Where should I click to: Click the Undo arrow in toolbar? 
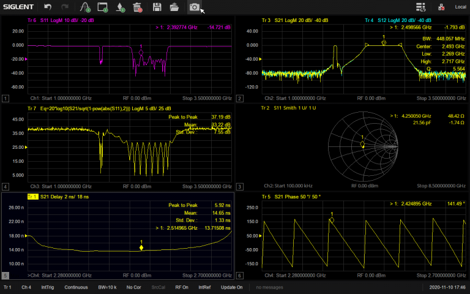pos(48,7)
